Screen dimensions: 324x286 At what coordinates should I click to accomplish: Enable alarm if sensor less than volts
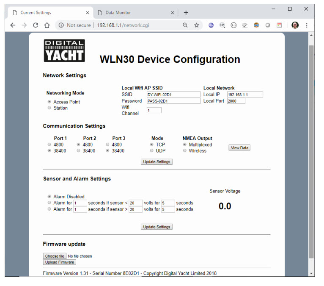point(49,203)
